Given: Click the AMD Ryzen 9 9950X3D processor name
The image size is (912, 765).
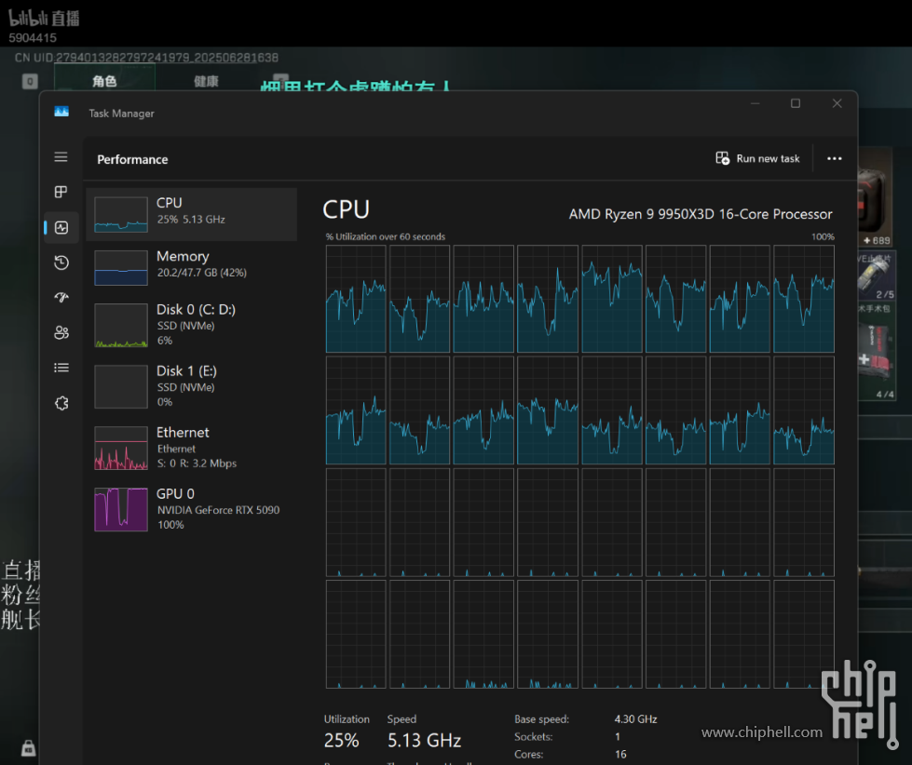Looking at the screenshot, I should point(701,214).
